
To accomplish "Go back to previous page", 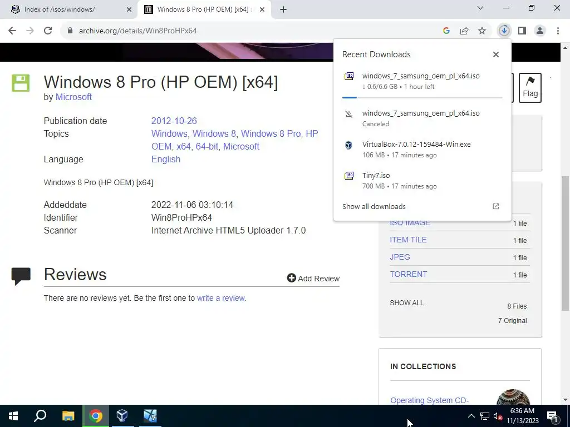I will tap(12, 31).
